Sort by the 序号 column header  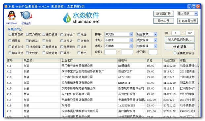click(15, 61)
